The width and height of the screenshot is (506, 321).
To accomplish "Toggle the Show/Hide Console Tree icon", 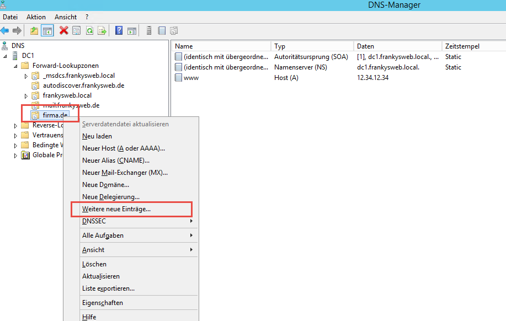I will (x=47, y=31).
